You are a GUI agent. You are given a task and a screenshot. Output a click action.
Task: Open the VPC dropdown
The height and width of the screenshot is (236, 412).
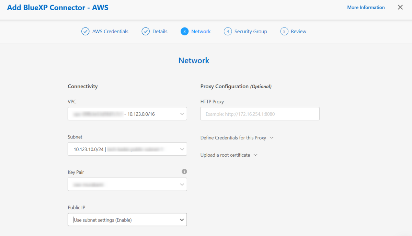pyautogui.click(x=127, y=114)
